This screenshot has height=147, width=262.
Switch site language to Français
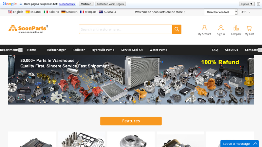(91, 12)
